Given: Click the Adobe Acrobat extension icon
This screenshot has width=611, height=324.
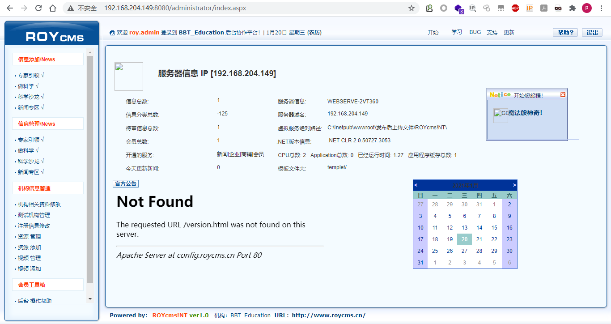Looking at the screenshot, I should coord(543,8).
